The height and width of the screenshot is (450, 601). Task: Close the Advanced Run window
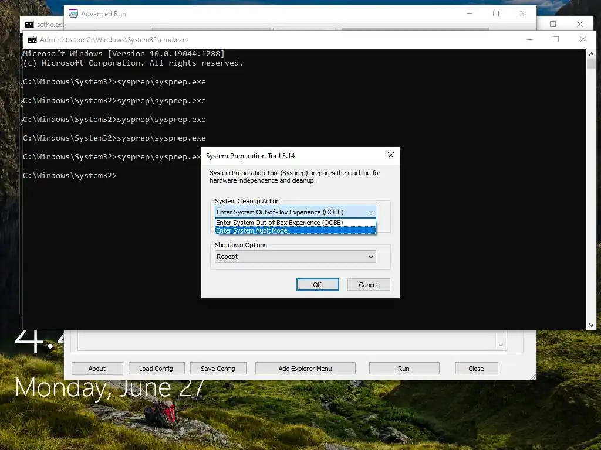pos(523,13)
